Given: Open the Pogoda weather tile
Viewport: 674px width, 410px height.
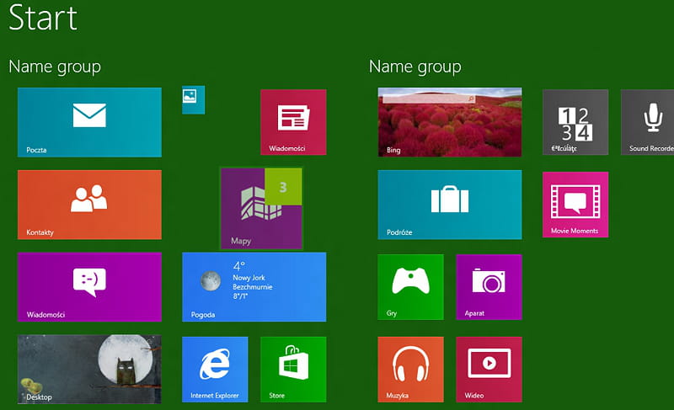Looking at the screenshot, I should [254, 286].
